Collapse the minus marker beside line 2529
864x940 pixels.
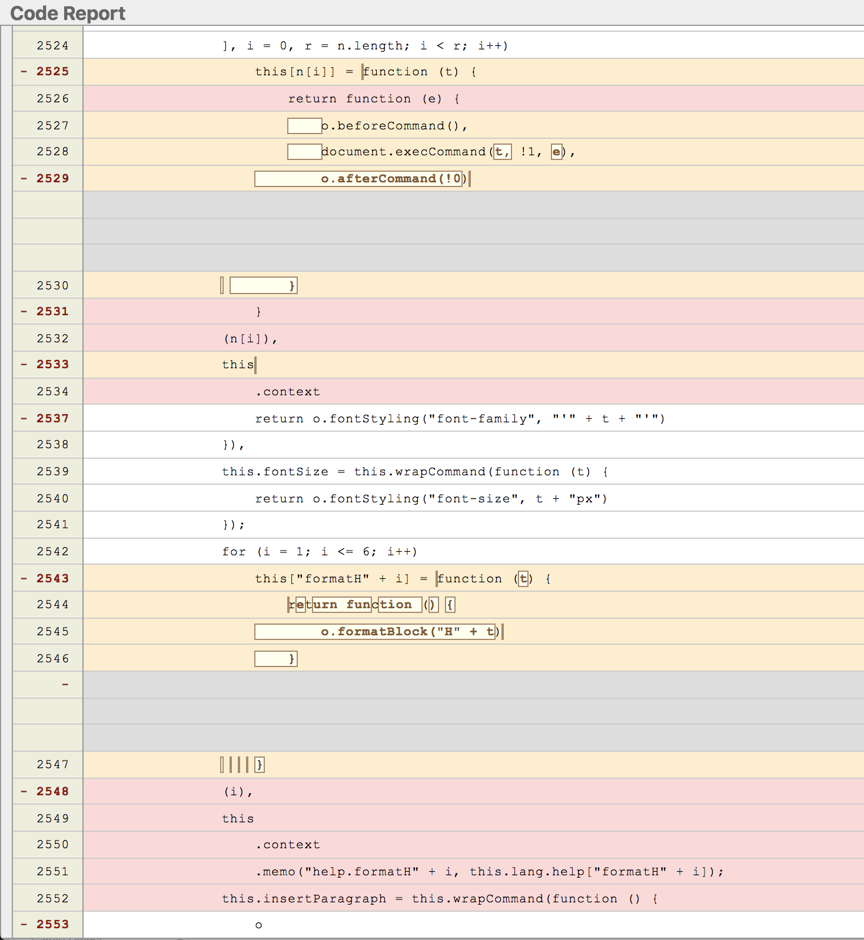coord(24,179)
